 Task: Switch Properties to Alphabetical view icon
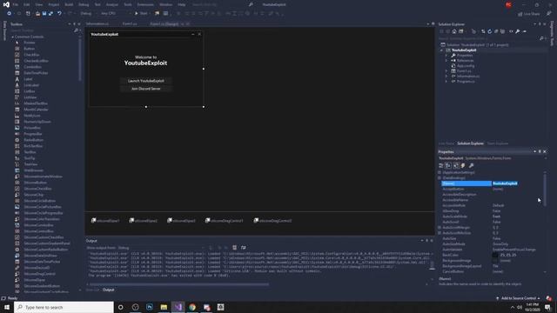coord(448,166)
